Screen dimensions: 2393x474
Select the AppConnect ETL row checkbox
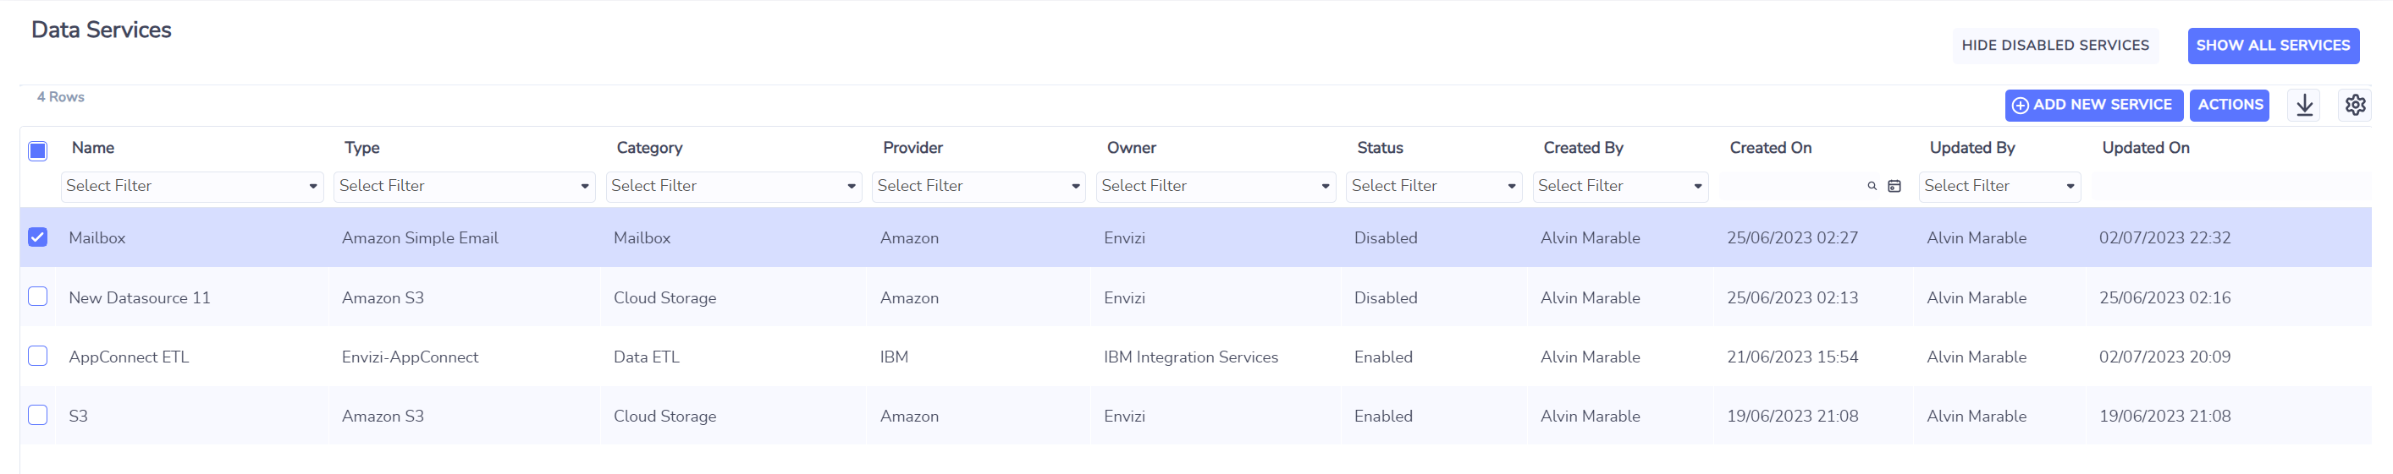tap(37, 357)
